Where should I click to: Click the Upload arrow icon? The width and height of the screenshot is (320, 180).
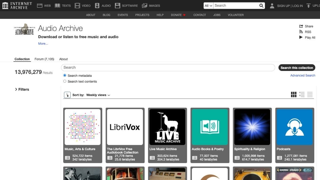click(309, 6)
